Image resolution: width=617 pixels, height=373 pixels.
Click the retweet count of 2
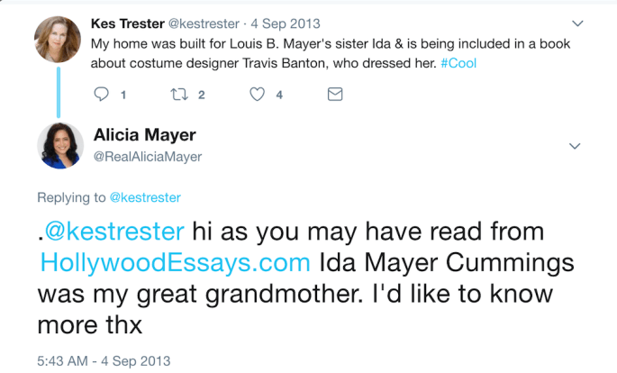[202, 94]
